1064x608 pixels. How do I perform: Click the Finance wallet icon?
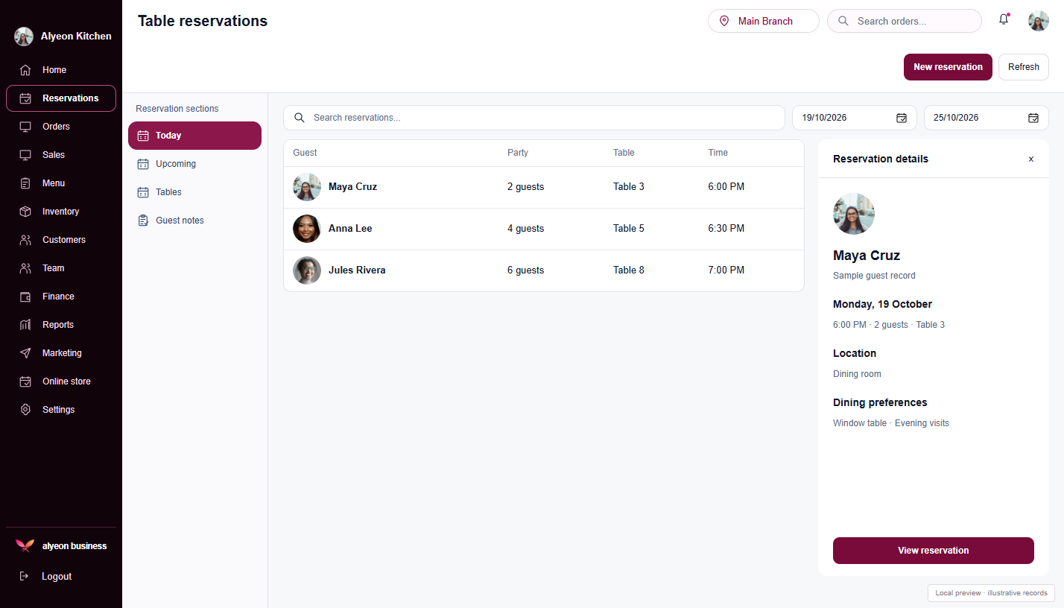click(25, 297)
